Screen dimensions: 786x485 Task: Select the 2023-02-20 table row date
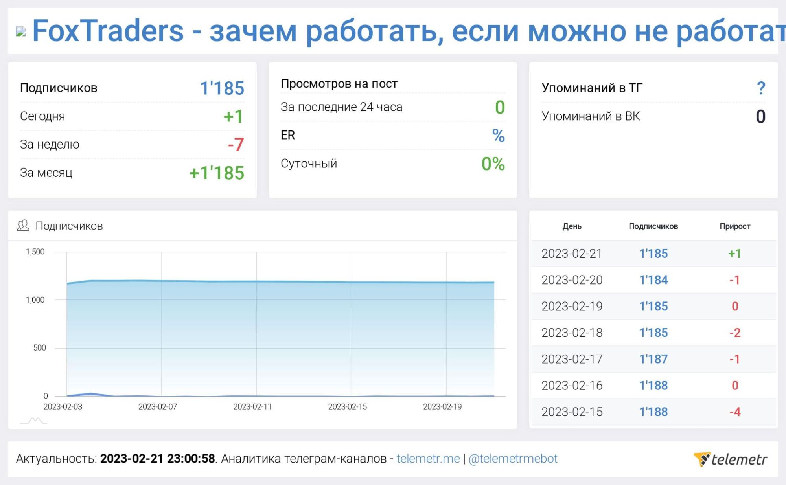(x=572, y=280)
